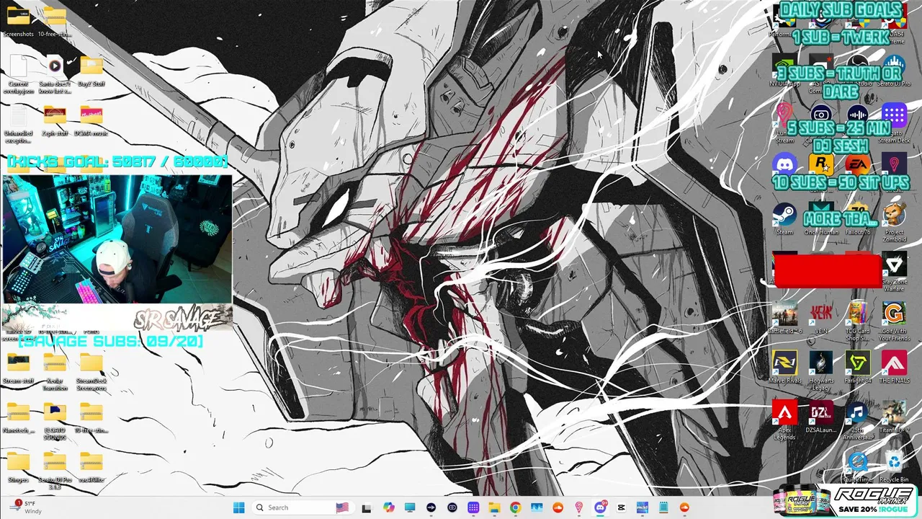Open the DayZ Stuff desktop folder
922x519 pixels.
[x=91, y=71]
